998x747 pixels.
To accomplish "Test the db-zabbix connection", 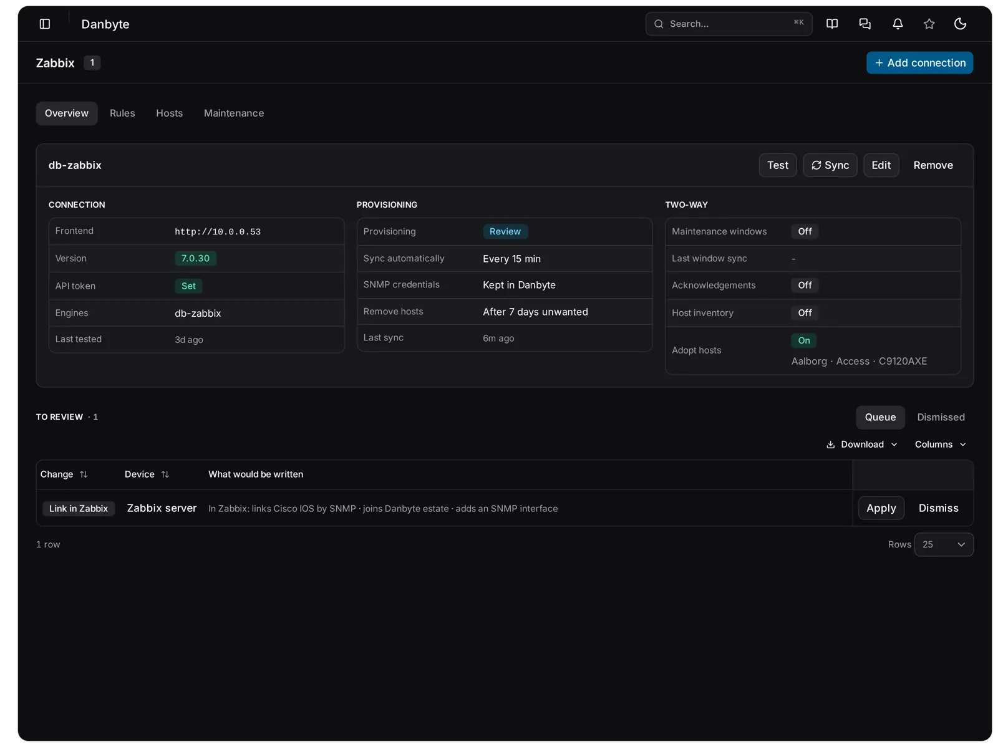I will coord(778,165).
